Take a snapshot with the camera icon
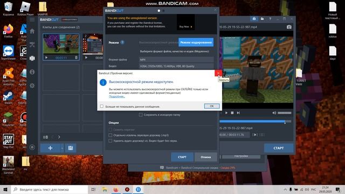The image size is (345, 194). 289,27
